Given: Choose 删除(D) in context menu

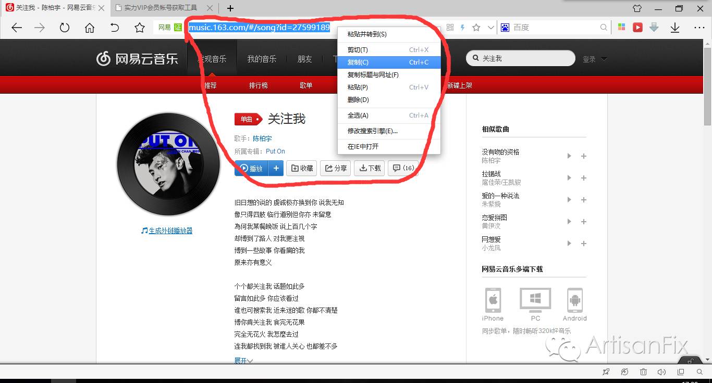Looking at the screenshot, I should click(x=389, y=100).
